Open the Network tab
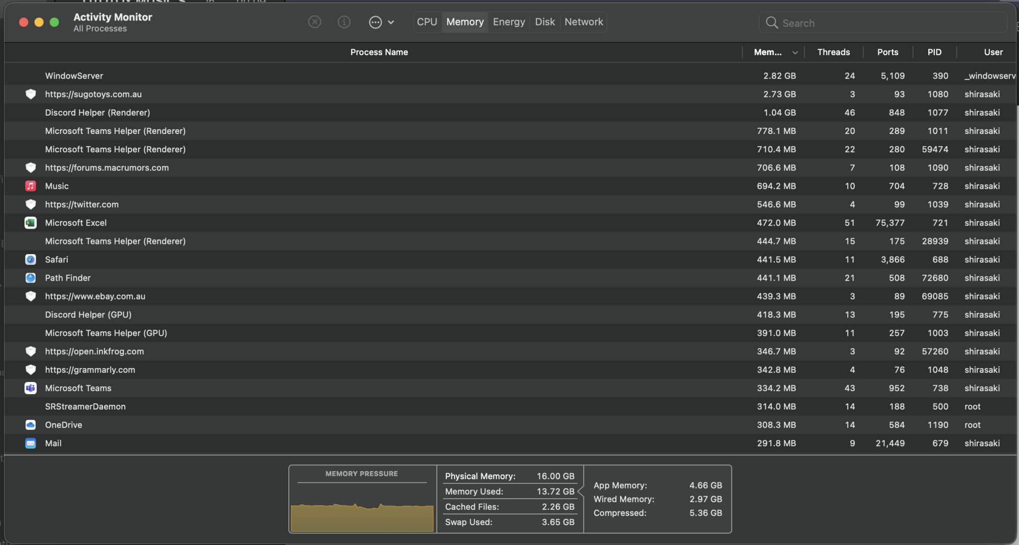Image resolution: width=1019 pixels, height=545 pixels. click(x=584, y=22)
